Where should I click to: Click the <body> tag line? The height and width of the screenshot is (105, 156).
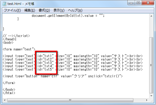pyautogui.click(x=8, y=43)
